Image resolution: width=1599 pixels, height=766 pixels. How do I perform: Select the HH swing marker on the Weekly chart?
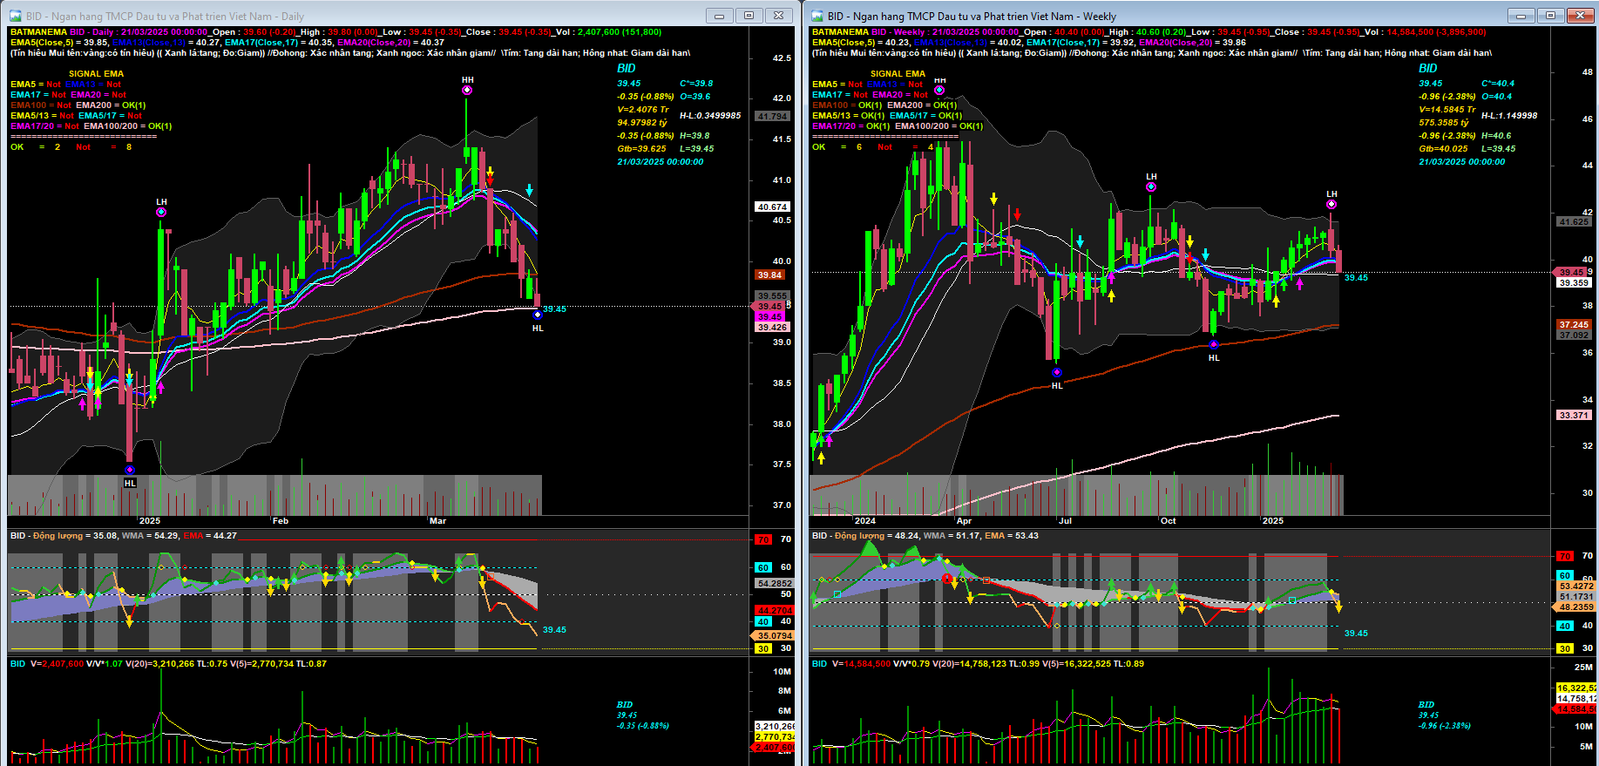coord(939,90)
